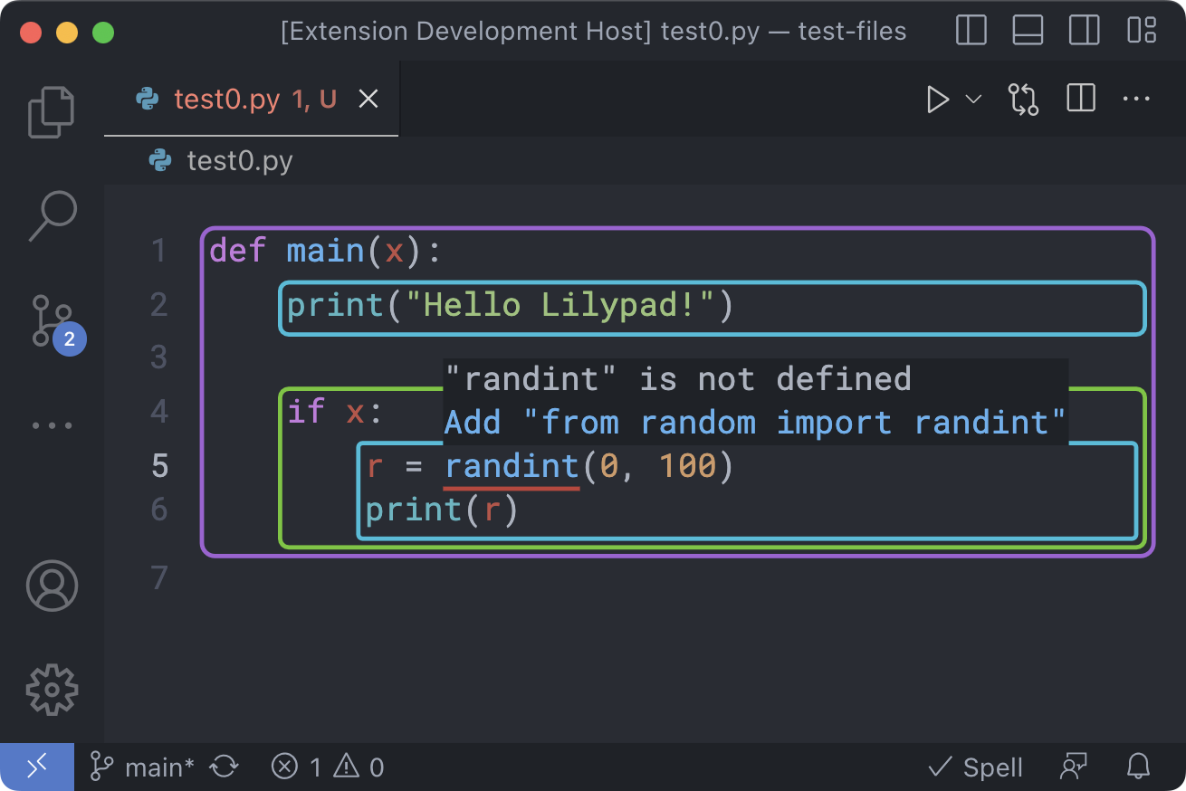Open the problems count showing 1 error

coord(326,767)
